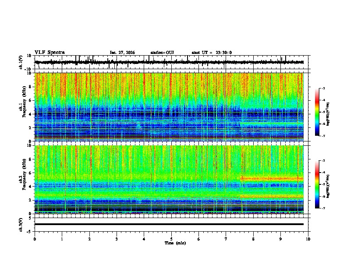Click the ch.2 color bar log(PSD) label
This screenshot has height=268, width=347.
pyautogui.click(x=328, y=186)
